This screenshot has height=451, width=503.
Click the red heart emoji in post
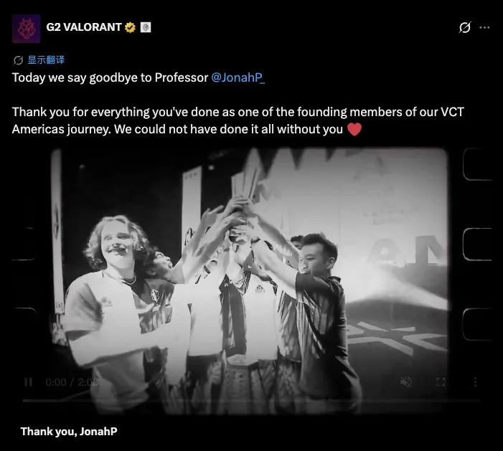pos(354,130)
